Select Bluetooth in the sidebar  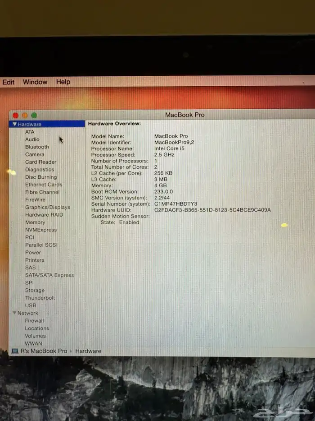(37, 147)
